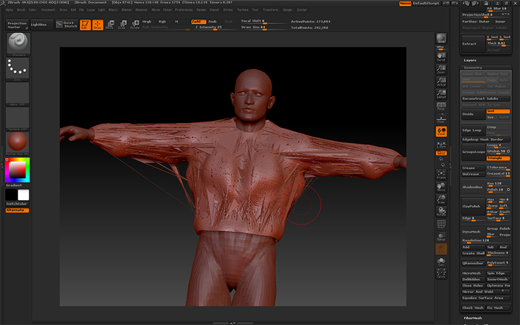Toggle Draw mode button
The height and width of the screenshot is (325, 520).
tap(97, 25)
